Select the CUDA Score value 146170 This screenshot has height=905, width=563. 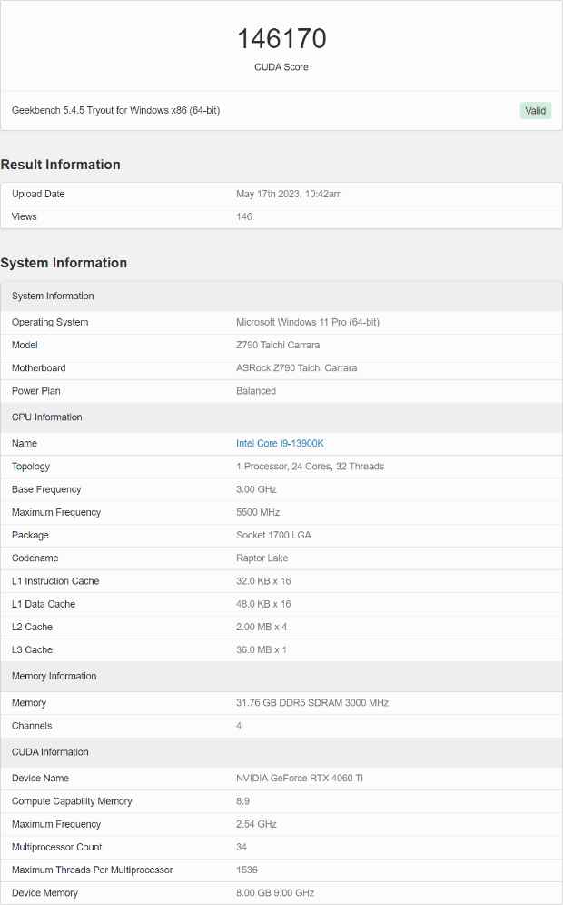tap(281, 39)
